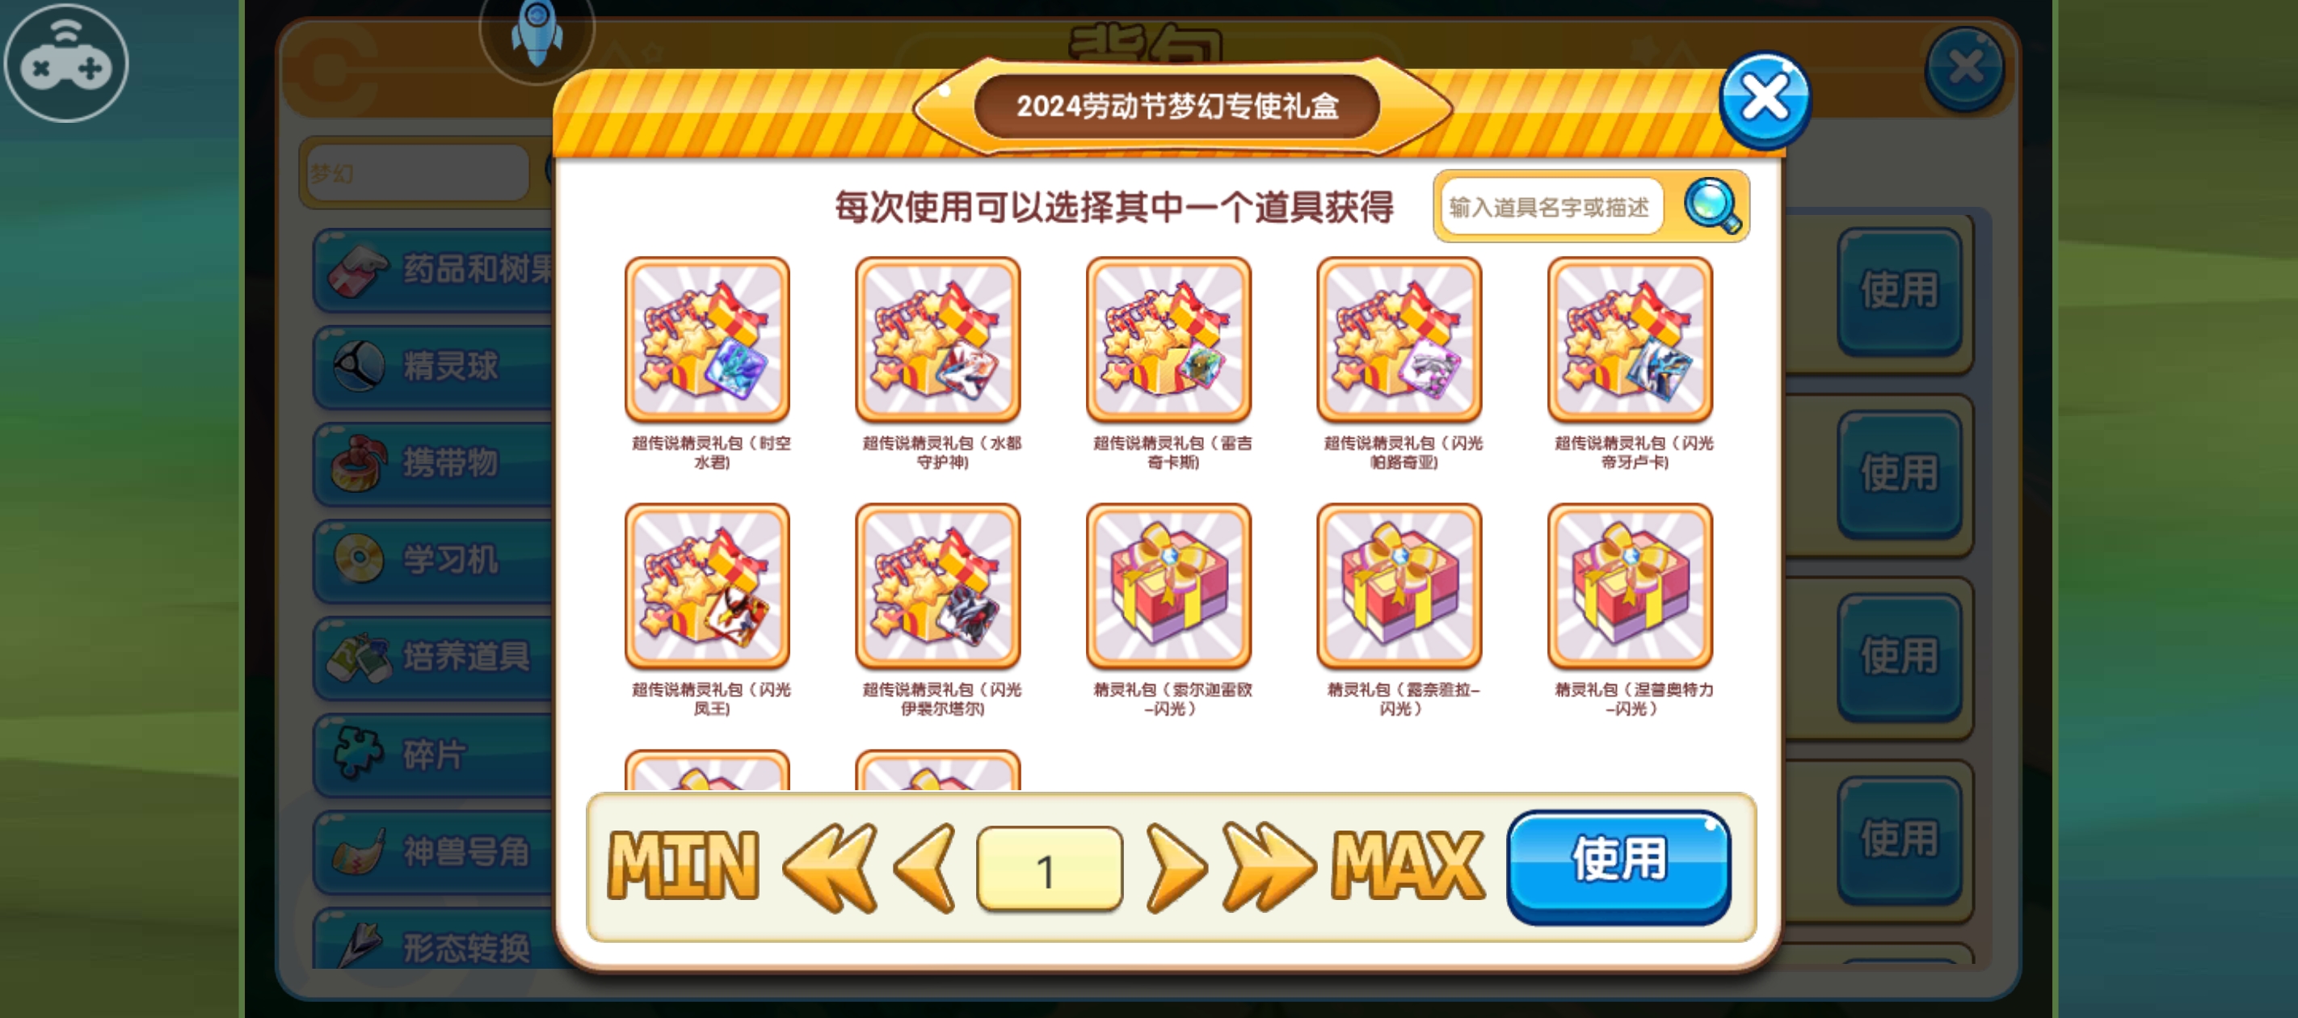Choose the 闪光帕路奇亚 gift pack icon

point(1399,340)
